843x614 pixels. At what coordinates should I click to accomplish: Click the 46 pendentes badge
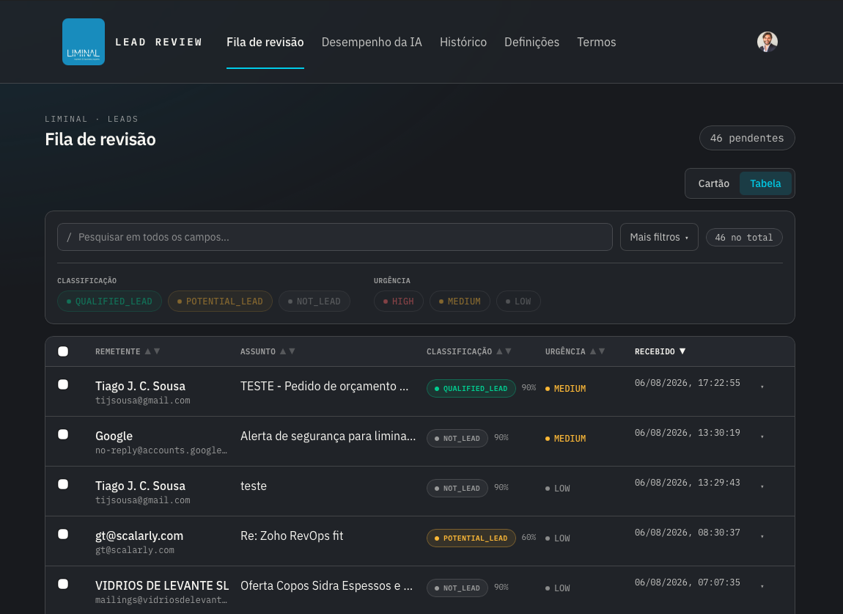[747, 139]
